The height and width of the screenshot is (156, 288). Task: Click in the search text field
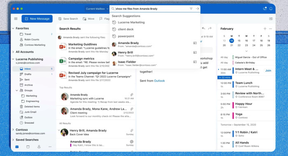152,9
